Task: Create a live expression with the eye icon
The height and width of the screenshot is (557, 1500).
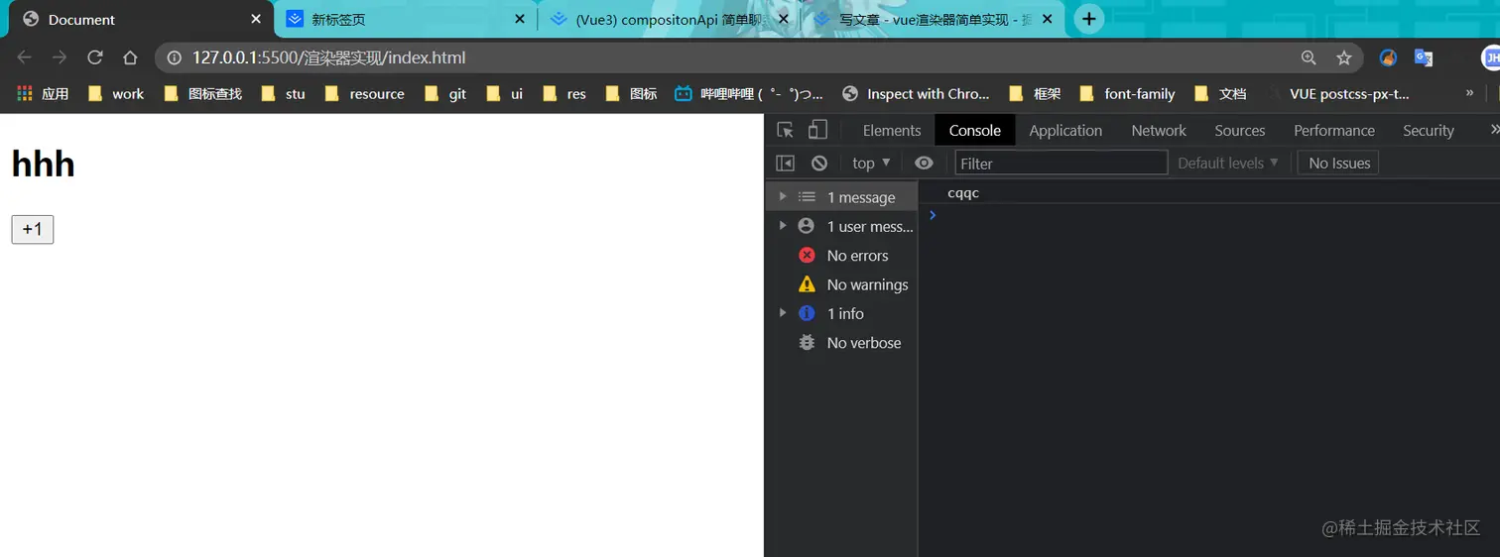Action: point(924,163)
